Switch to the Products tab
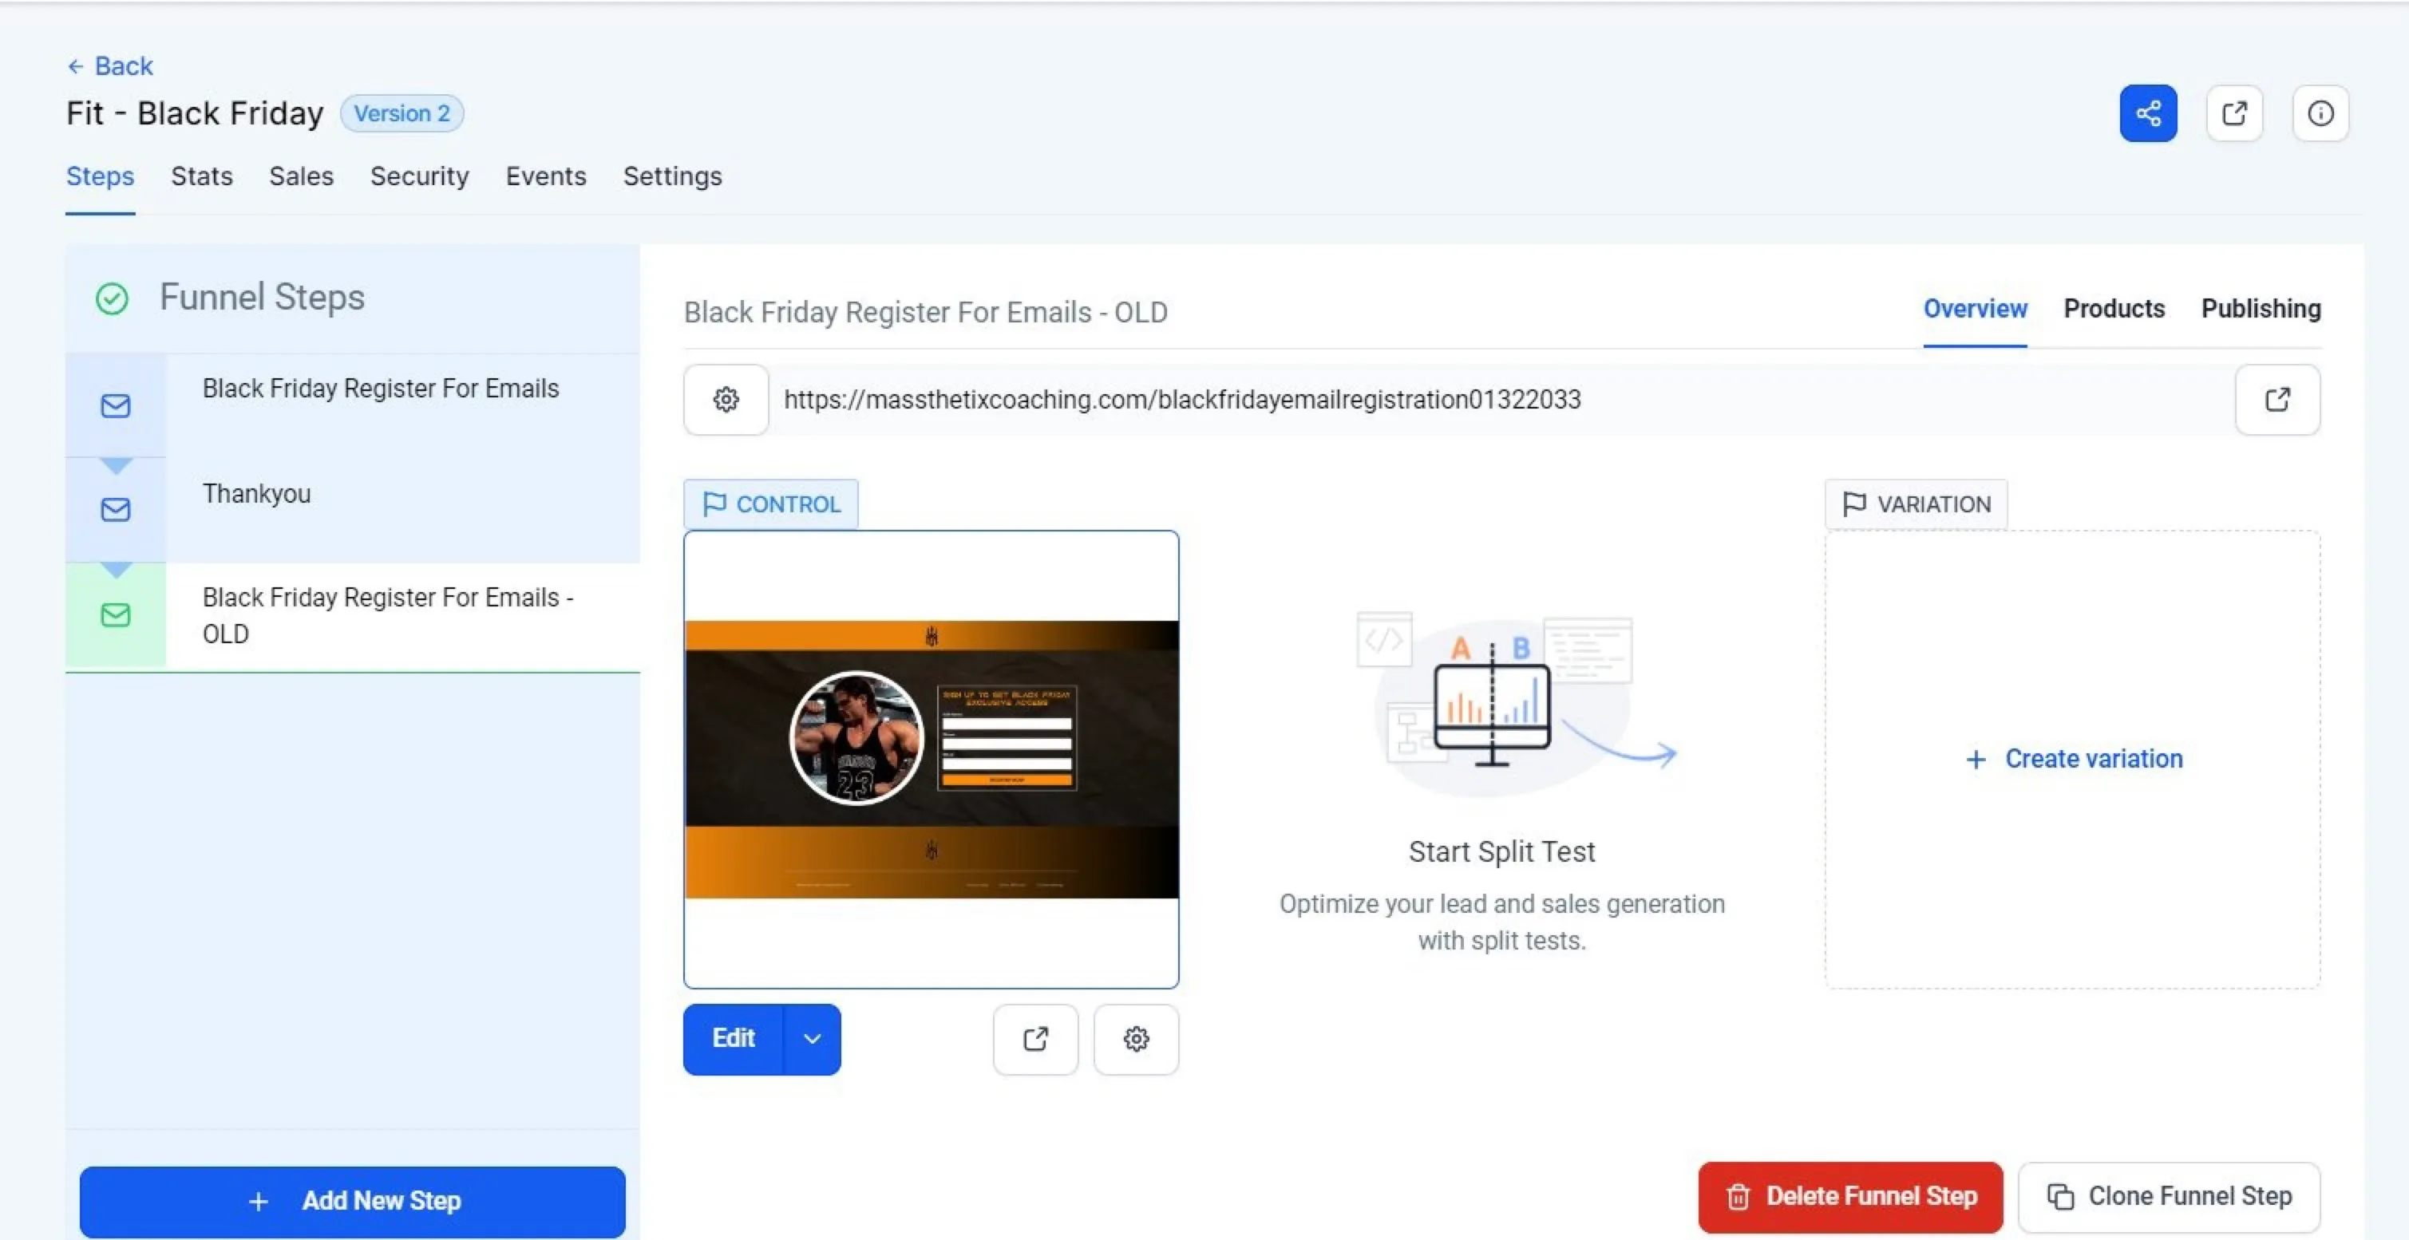Screen dimensions: 2409x1240 (2114, 309)
